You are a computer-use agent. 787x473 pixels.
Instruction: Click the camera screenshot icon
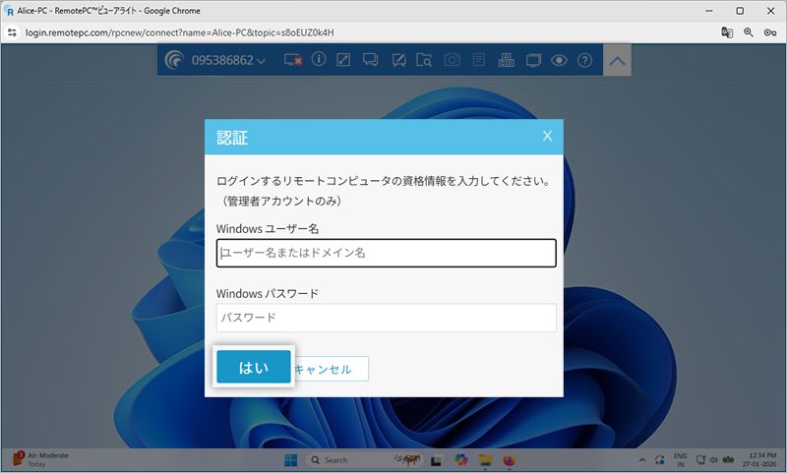coord(452,60)
